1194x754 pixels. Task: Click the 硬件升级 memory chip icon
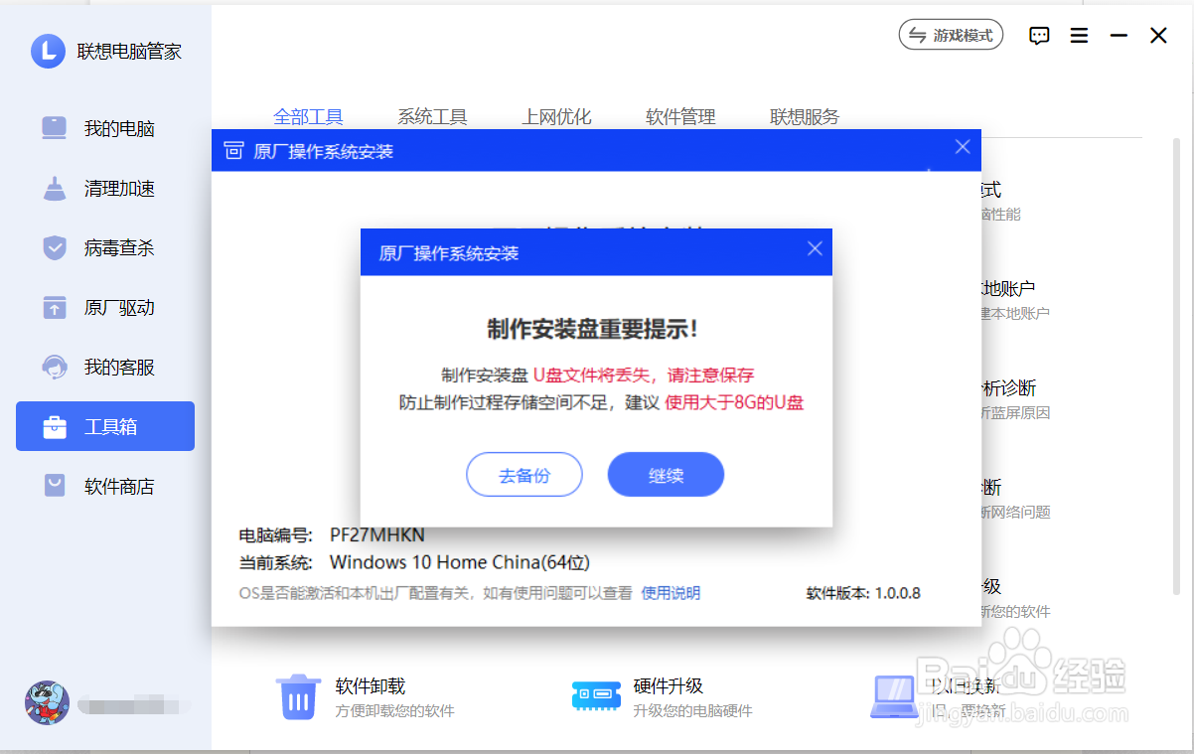pyautogui.click(x=596, y=695)
